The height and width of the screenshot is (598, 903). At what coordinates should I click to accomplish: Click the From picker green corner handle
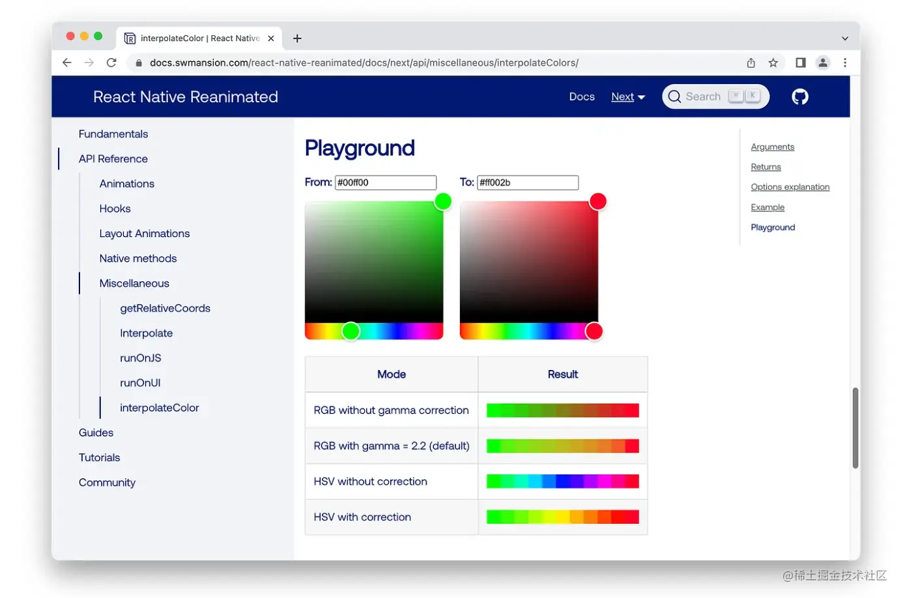point(443,201)
